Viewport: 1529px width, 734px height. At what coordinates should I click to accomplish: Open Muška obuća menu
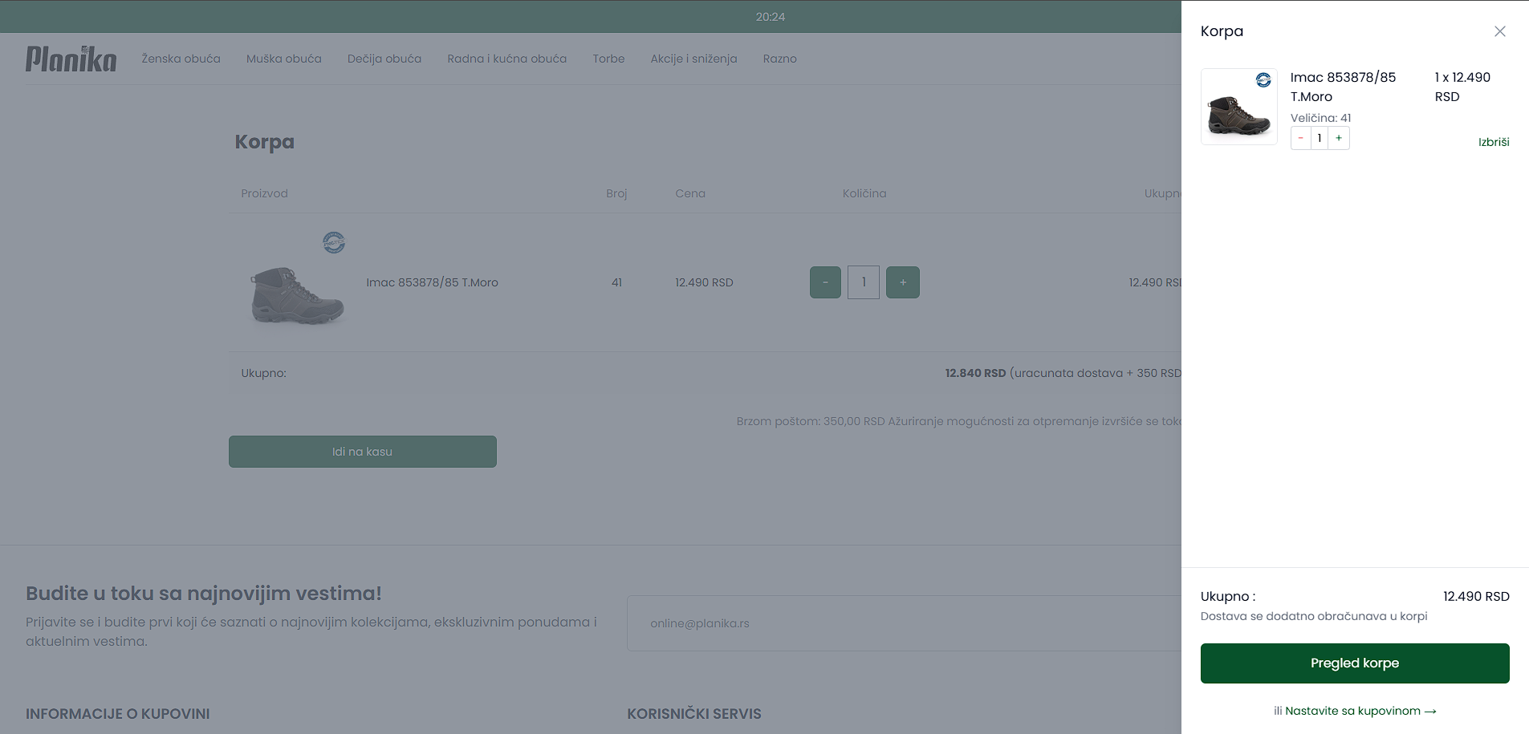click(x=283, y=59)
